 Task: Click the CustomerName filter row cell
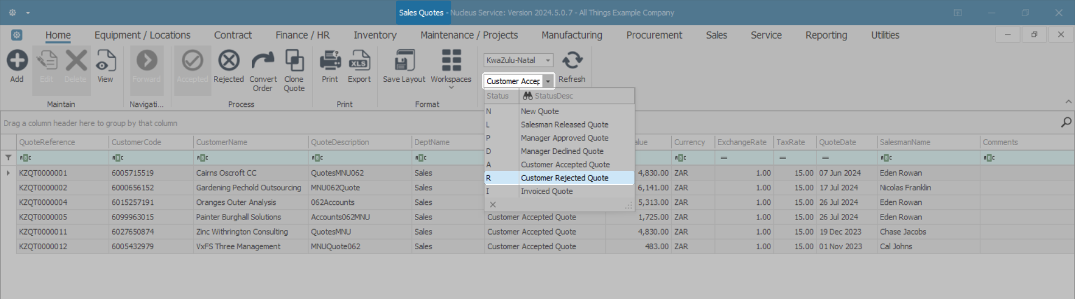250,158
